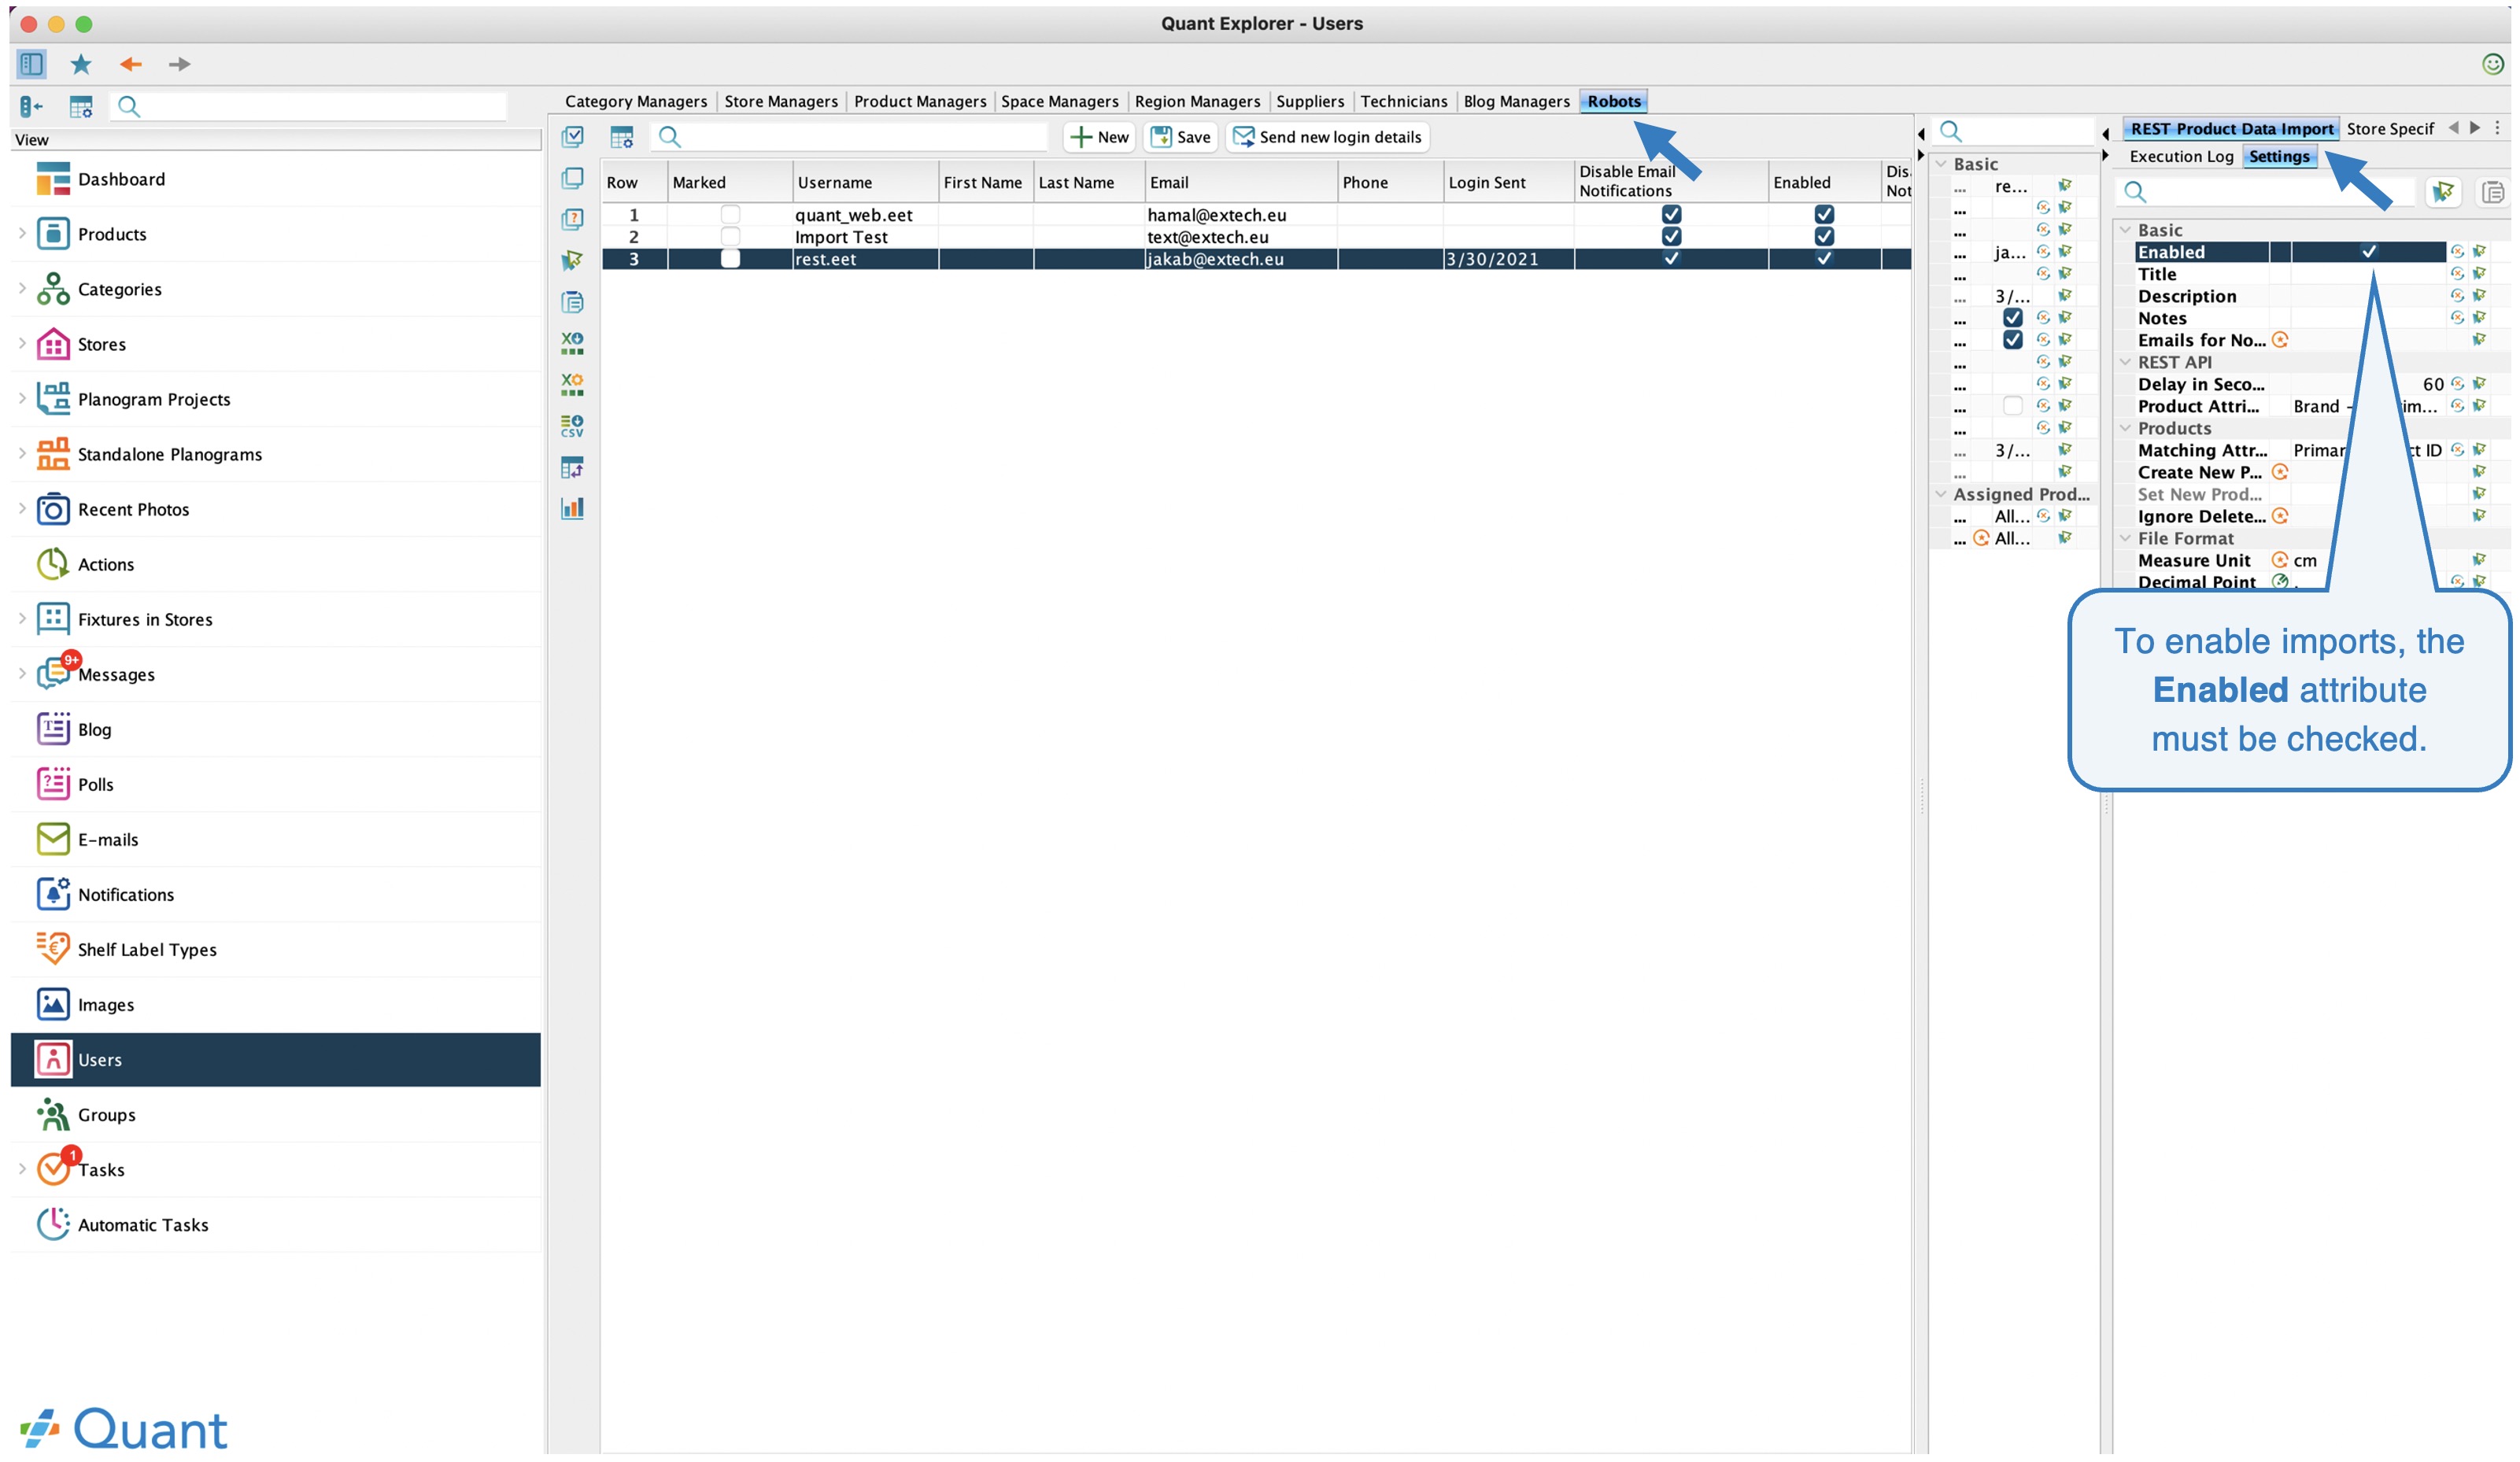This screenshot has height=1462, width=2520.
Task: Toggle the sidebar panel icon in top toolbar
Action: pos(31,64)
